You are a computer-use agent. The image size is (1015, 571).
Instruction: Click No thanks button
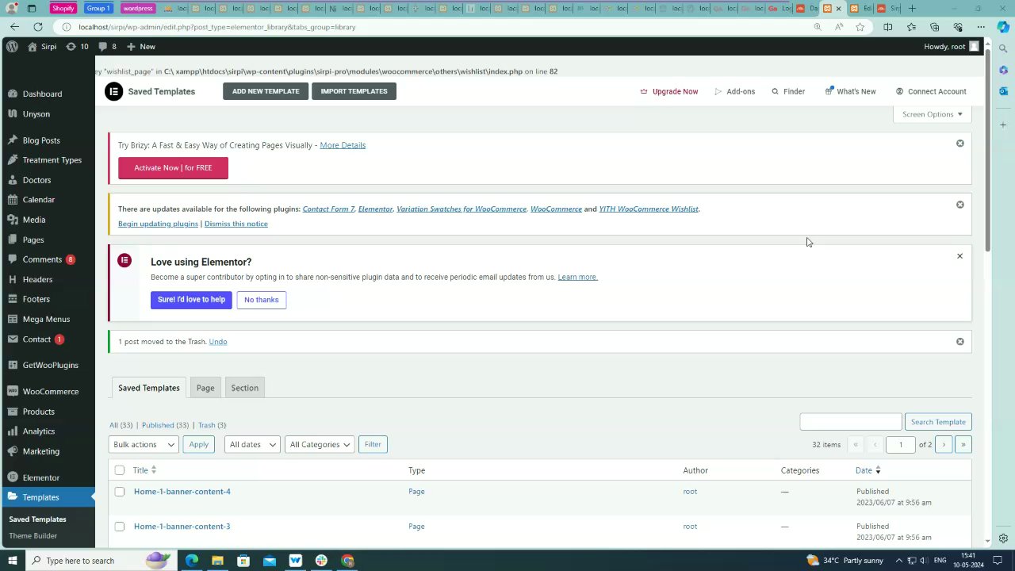[261, 300]
